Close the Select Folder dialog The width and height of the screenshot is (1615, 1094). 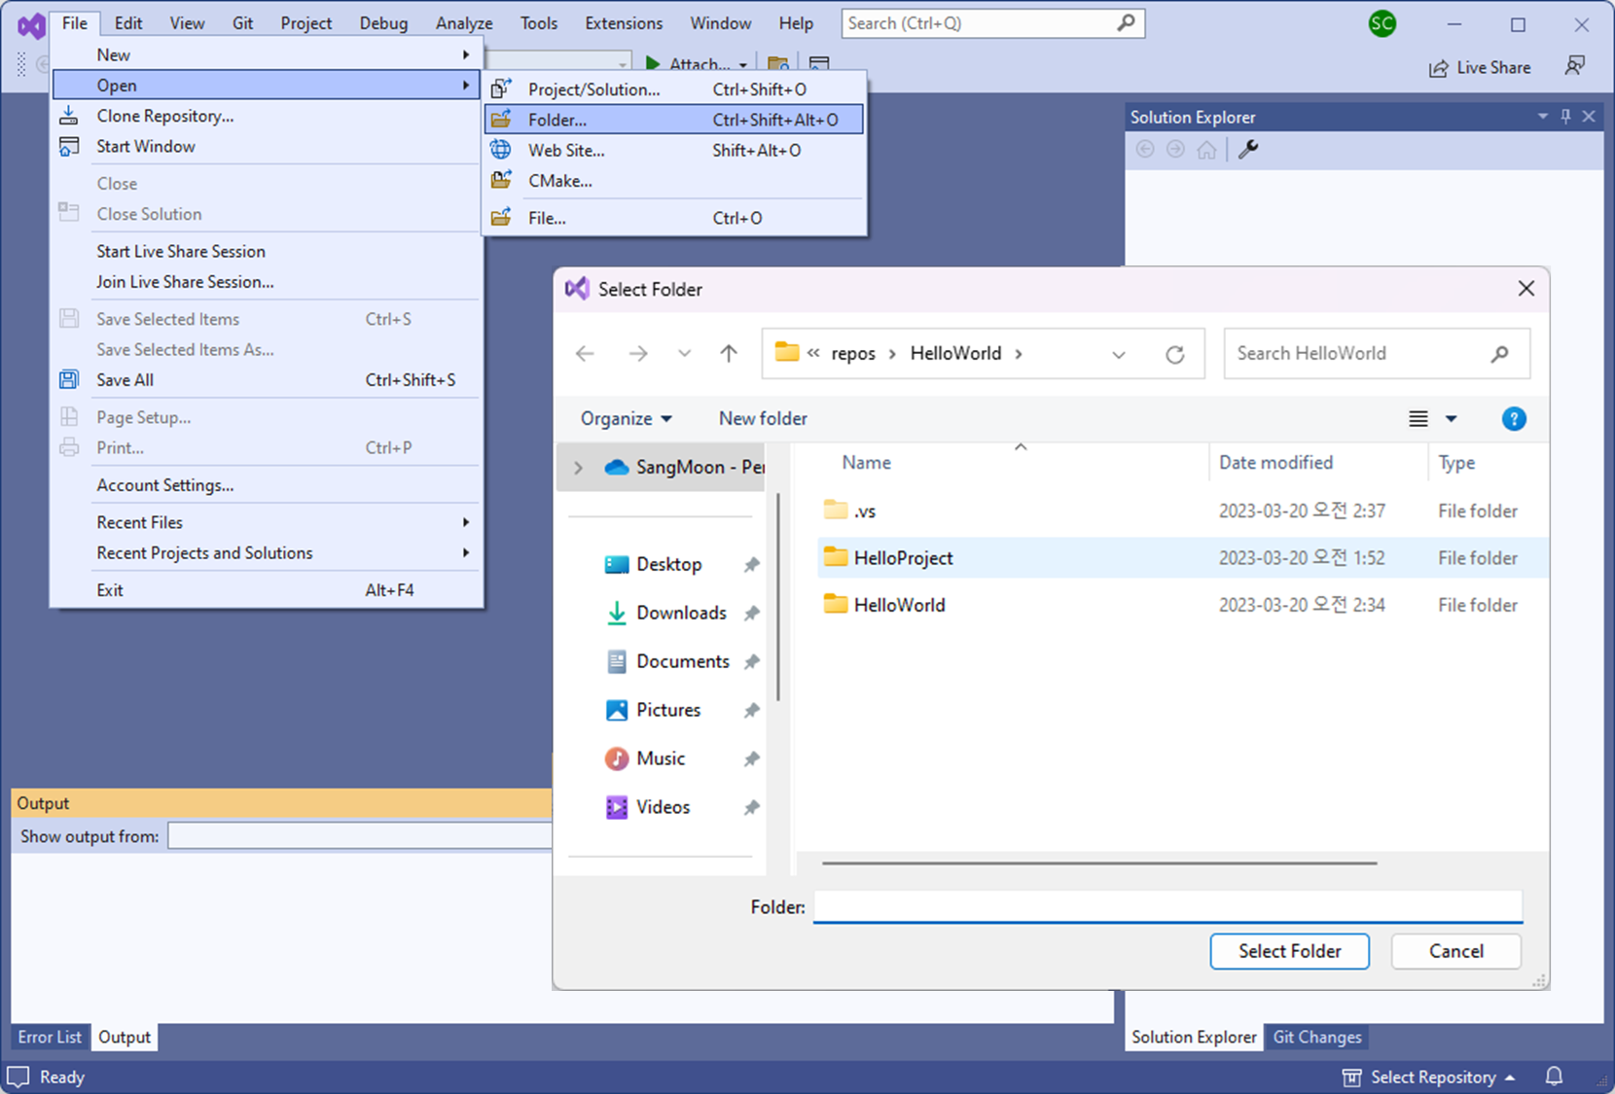[x=1525, y=289]
